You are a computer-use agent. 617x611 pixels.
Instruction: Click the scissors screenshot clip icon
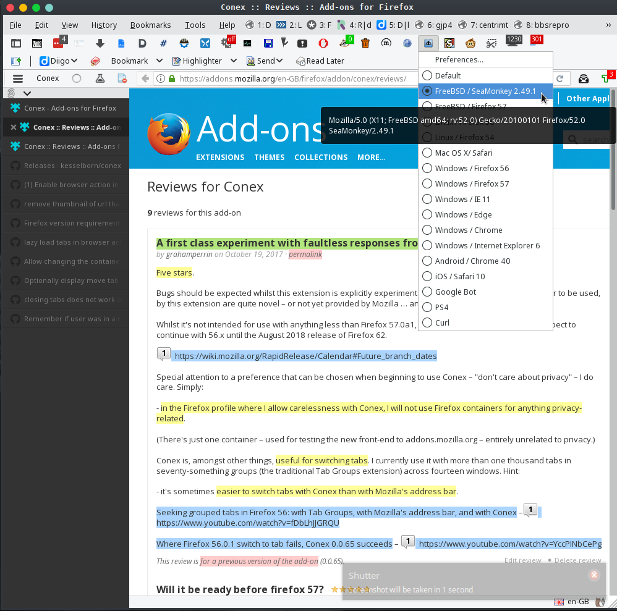tap(491, 43)
